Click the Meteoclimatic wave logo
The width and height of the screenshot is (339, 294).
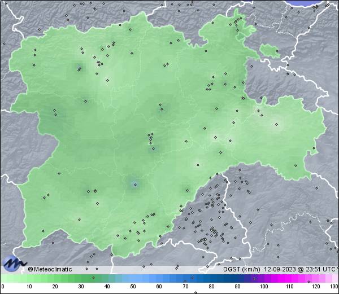[x=14, y=264]
